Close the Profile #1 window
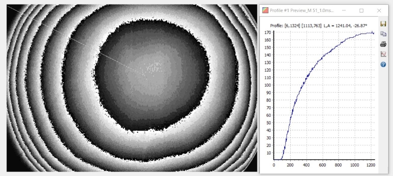 (x=379, y=10)
